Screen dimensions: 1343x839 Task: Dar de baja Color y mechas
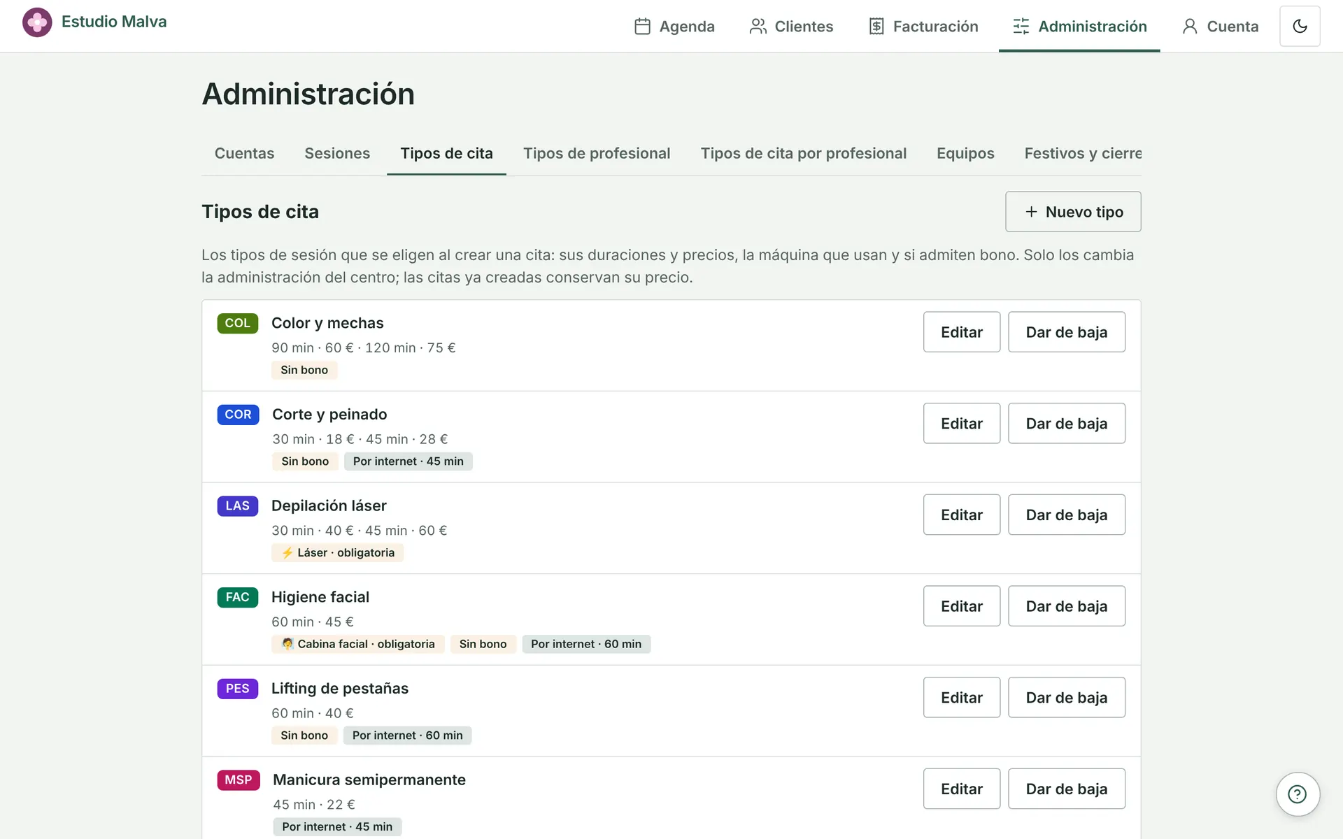1067,332
